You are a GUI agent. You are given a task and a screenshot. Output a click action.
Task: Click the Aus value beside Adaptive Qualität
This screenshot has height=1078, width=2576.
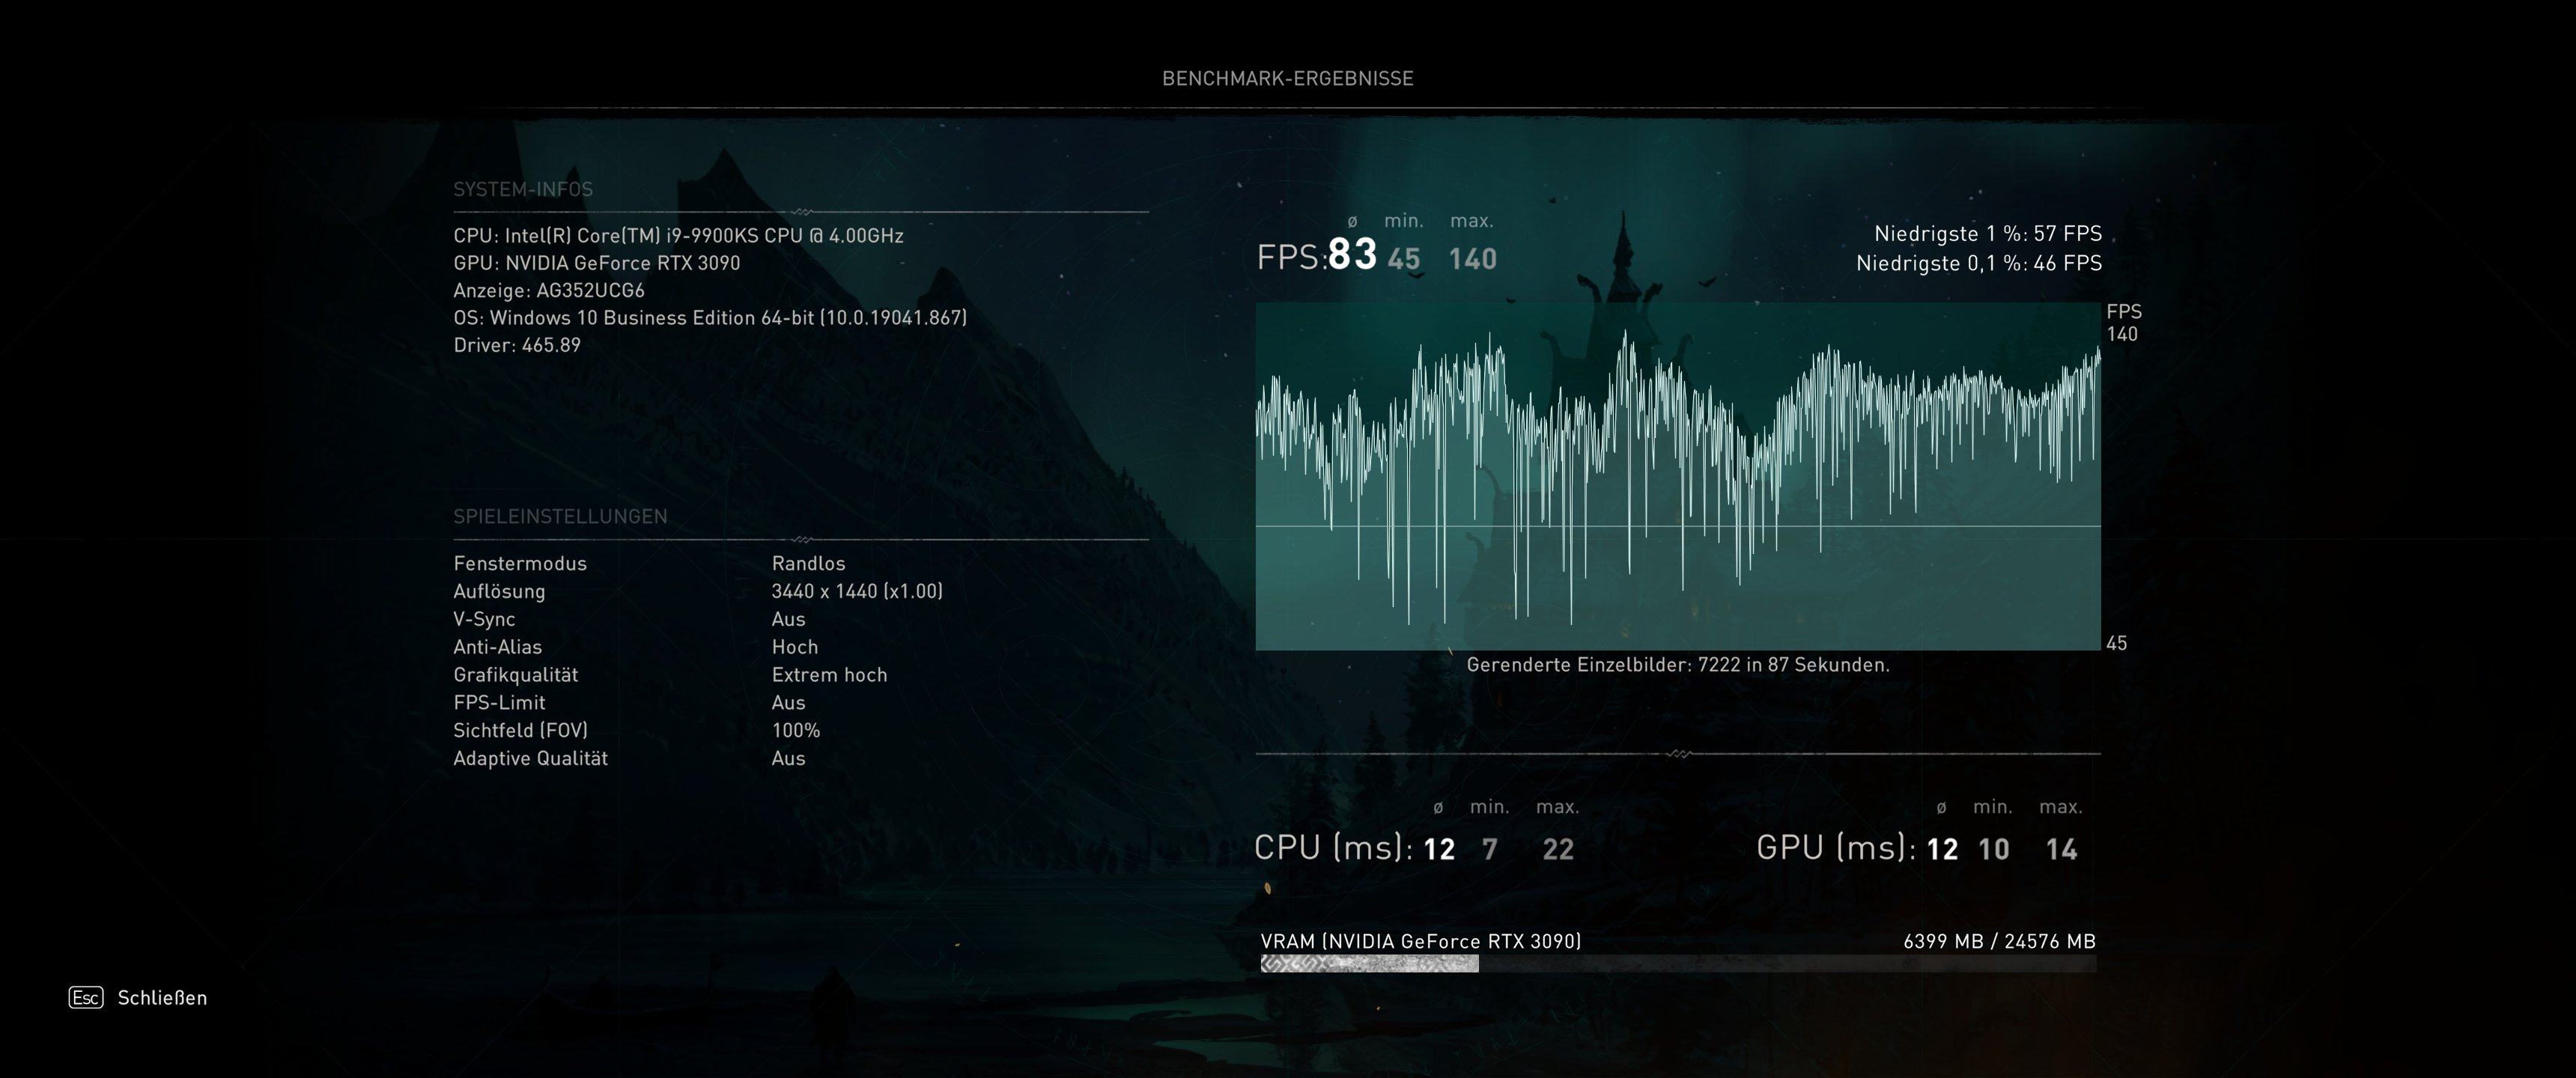[788, 758]
